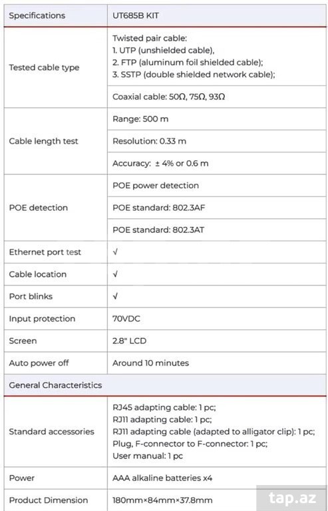Screen dimensions: 328x511
Task: Select the Tested cable type row label
Action: click(x=44, y=67)
